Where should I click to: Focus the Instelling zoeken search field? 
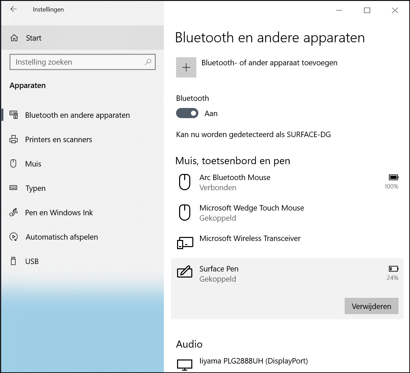pyautogui.click(x=83, y=62)
